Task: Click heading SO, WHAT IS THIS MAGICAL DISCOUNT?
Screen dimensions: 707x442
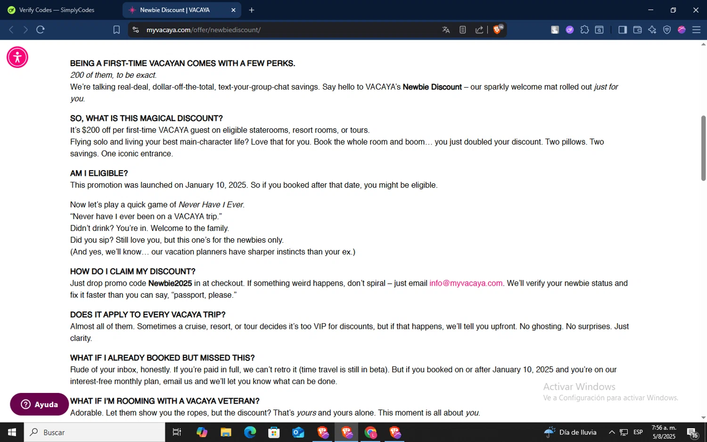Action: [x=146, y=118]
